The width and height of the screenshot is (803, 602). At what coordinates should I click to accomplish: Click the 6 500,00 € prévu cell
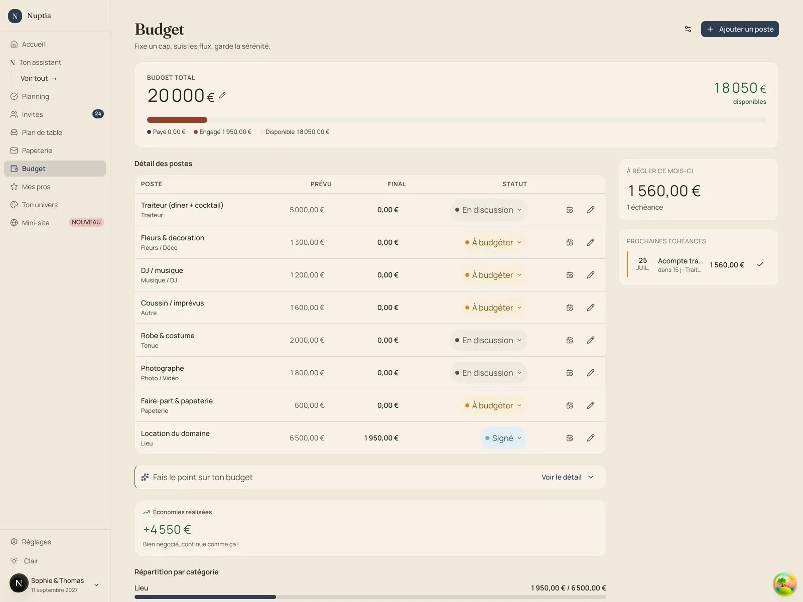(307, 438)
